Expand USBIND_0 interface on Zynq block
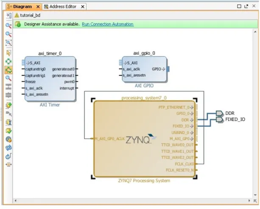The image size is (260, 209). pyautogui.click(x=192, y=133)
